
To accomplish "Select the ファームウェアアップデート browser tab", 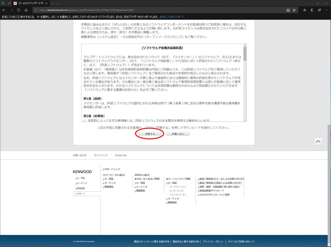I will [31, 3].
